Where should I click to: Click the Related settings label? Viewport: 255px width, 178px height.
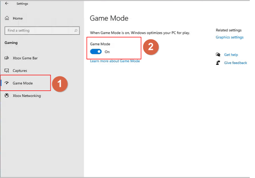(x=228, y=30)
